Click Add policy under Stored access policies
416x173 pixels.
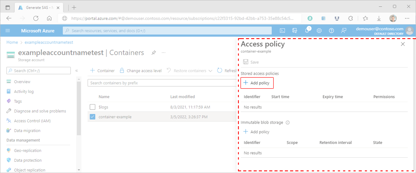coord(257,83)
